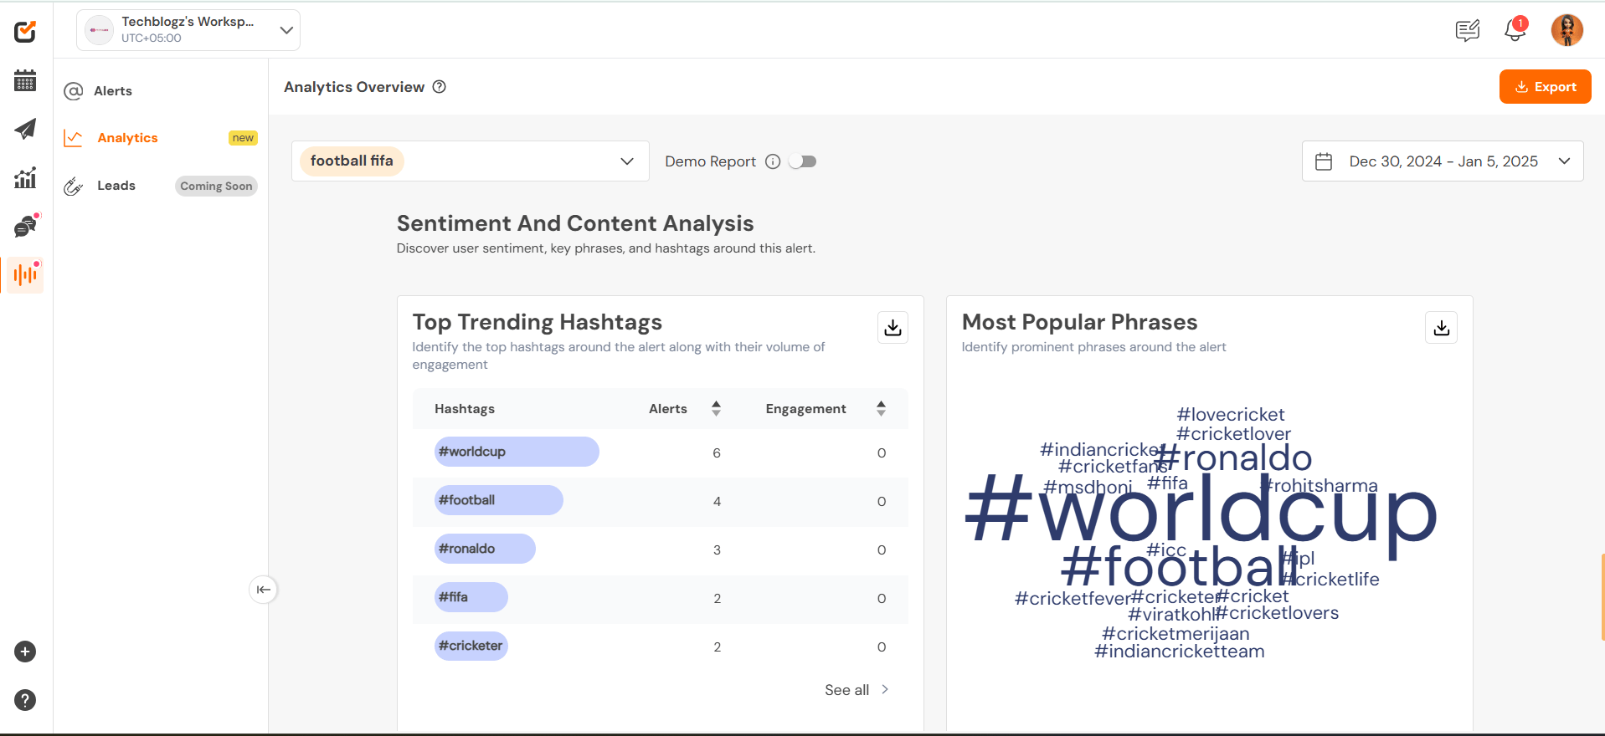The height and width of the screenshot is (736, 1605).
Task: Click the #worldcup hashtag pill
Action: coord(517,452)
